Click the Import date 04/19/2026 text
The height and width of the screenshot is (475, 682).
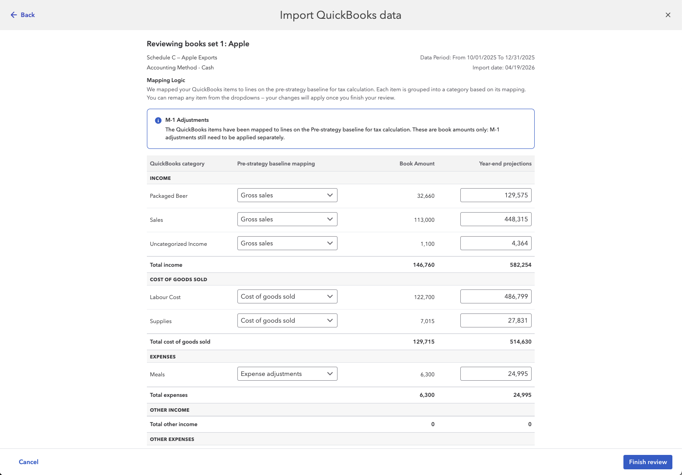pos(504,68)
